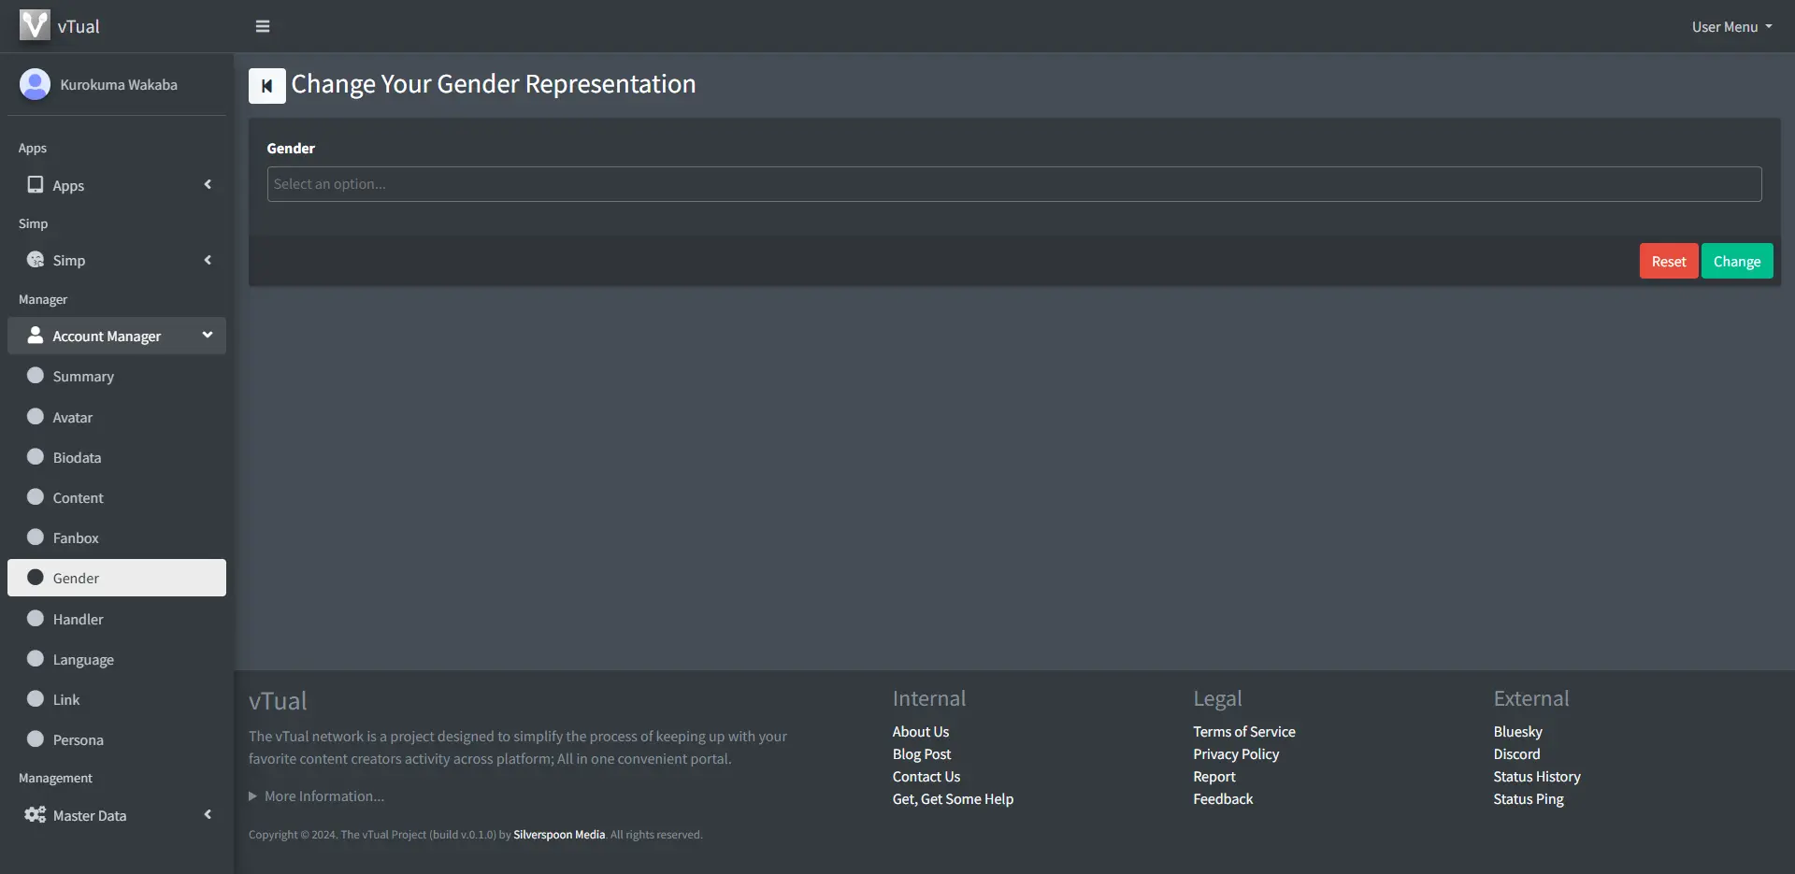This screenshot has width=1795, height=874.
Task: Click the Master Data gears icon
Action: click(36, 815)
